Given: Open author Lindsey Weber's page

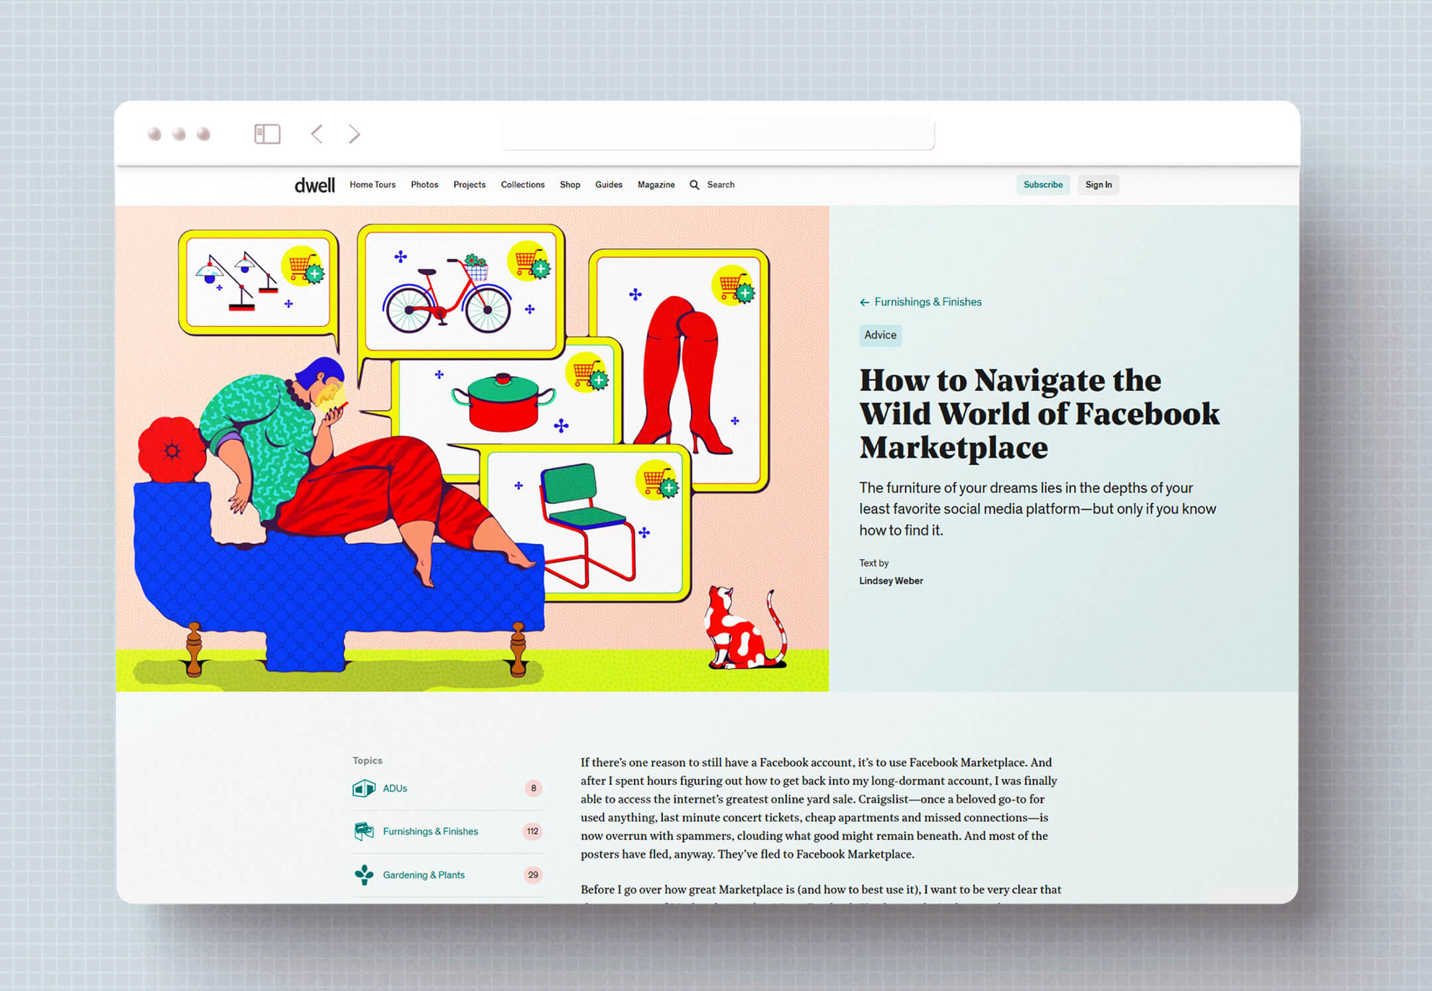Looking at the screenshot, I should [x=891, y=581].
